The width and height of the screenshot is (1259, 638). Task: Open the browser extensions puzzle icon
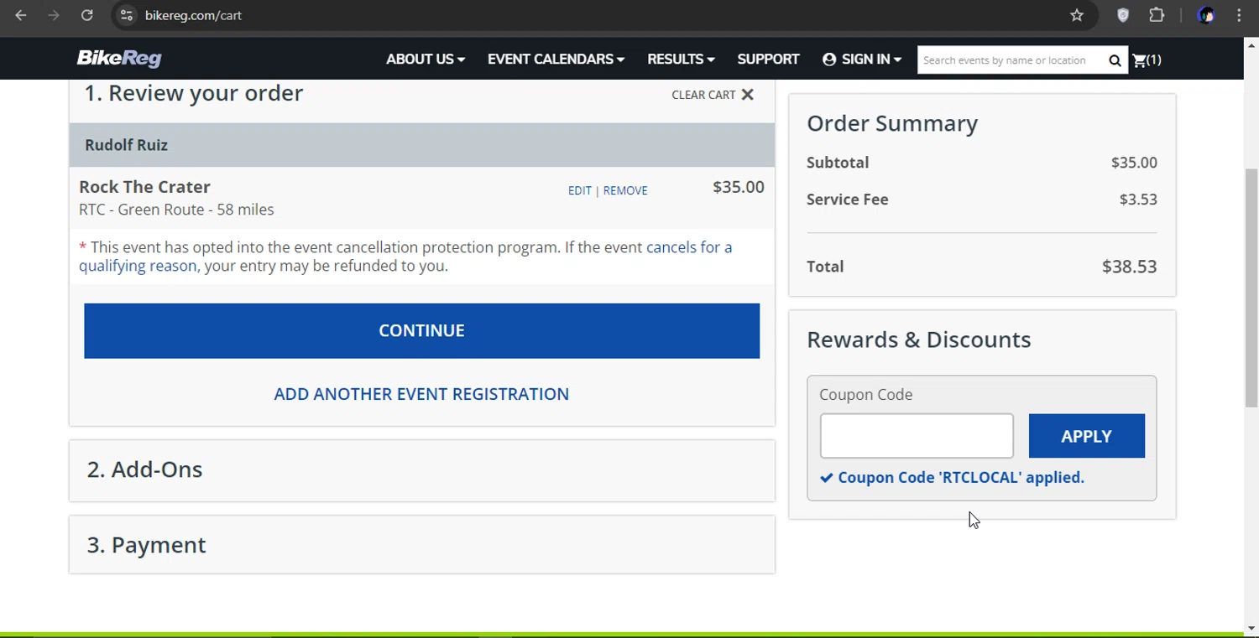click(1157, 15)
